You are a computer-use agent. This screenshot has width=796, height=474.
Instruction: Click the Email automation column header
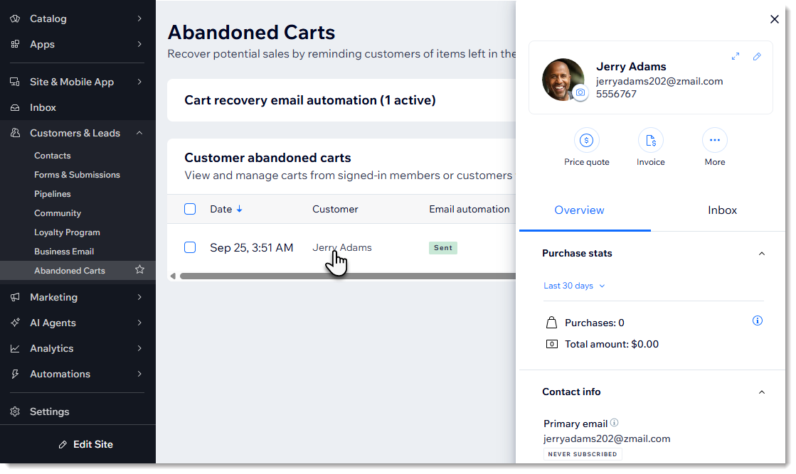pyautogui.click(x=469, y=209)
